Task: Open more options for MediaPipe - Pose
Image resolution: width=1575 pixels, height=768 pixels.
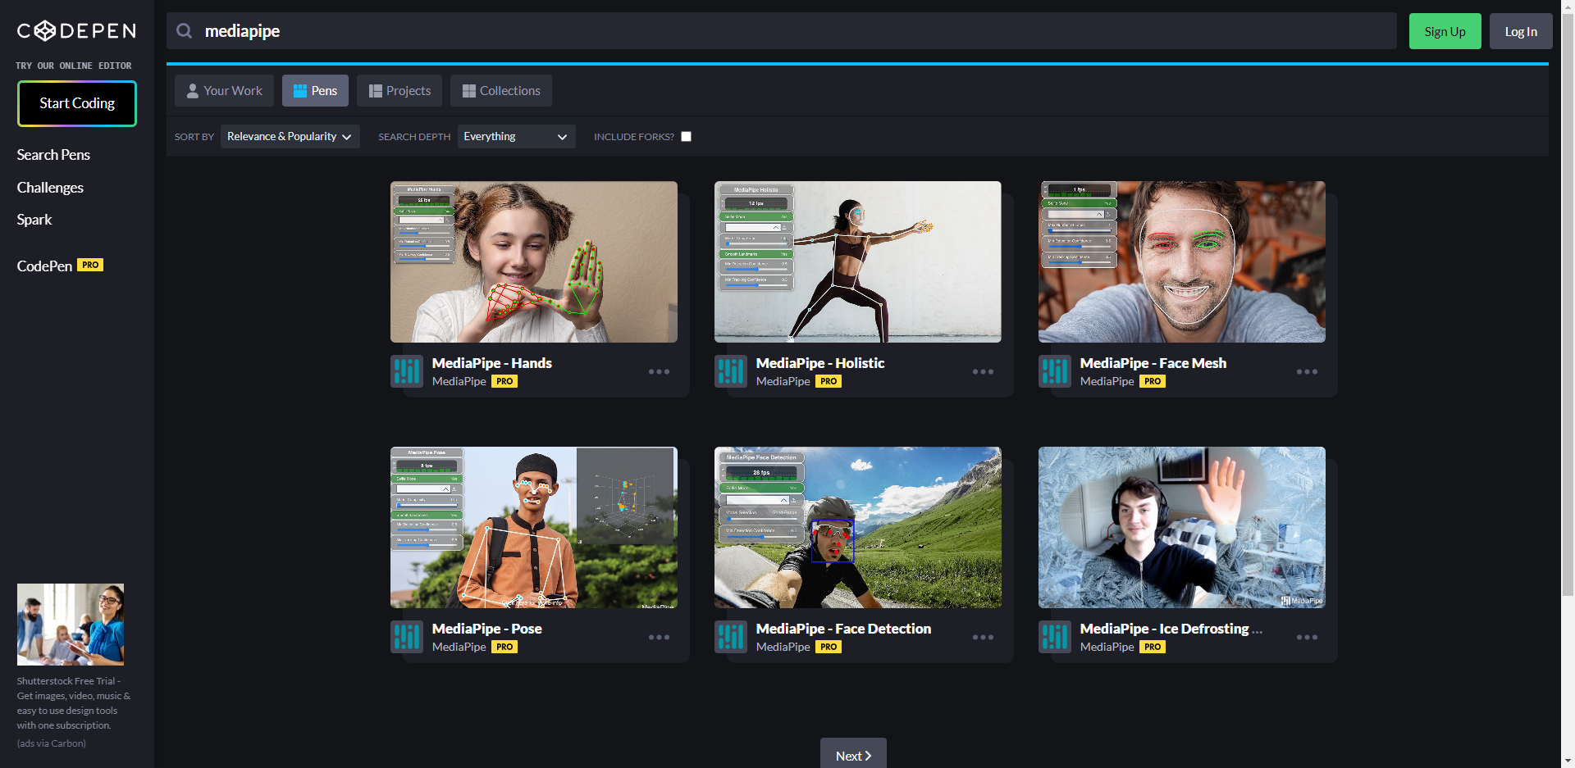Action: [x=659, y=638]
